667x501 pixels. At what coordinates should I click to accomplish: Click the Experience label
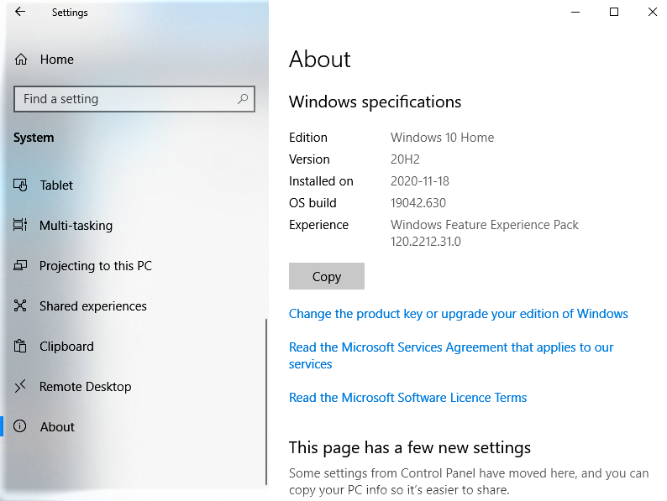pos(318,225)
